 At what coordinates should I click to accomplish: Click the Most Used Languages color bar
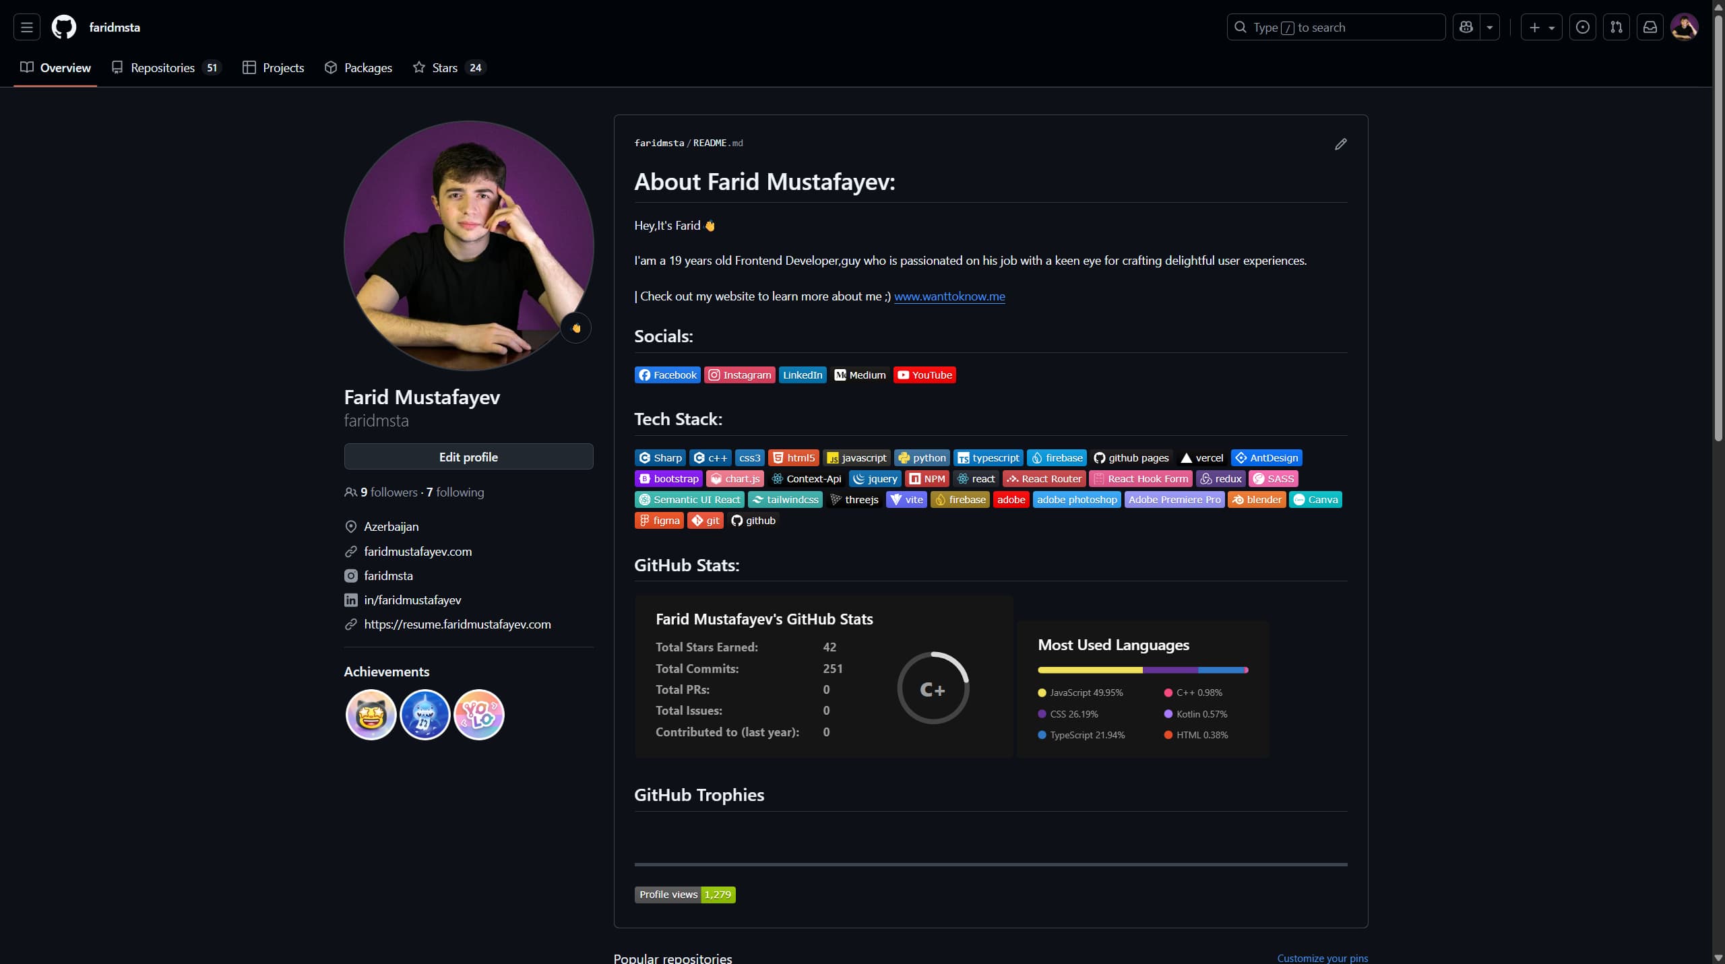tap(1143, 670)
